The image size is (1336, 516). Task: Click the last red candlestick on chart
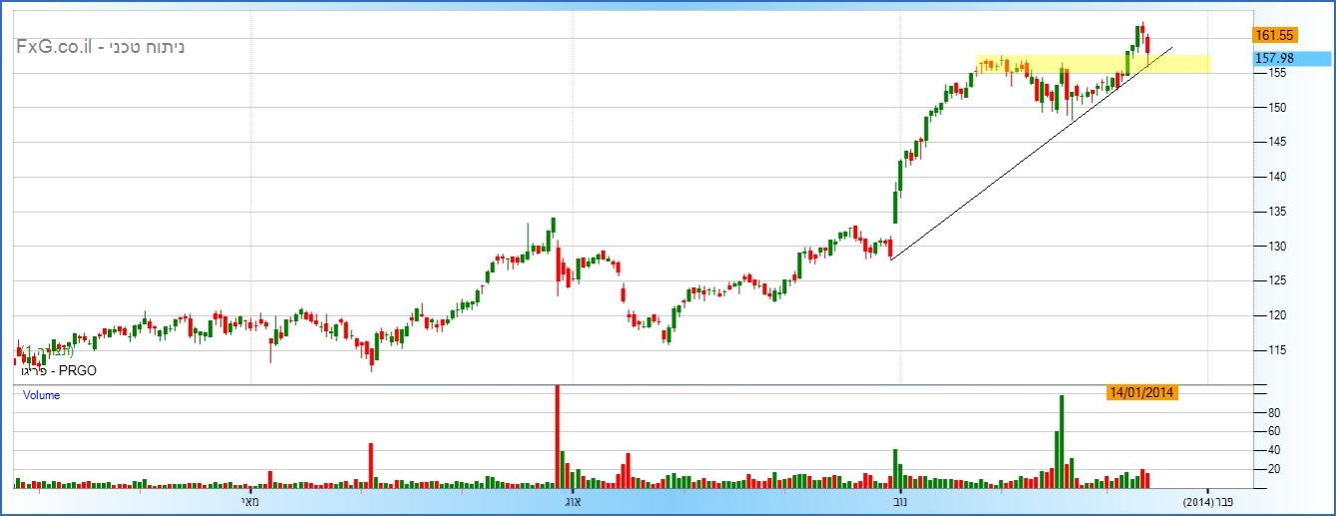pos(1148,45)
